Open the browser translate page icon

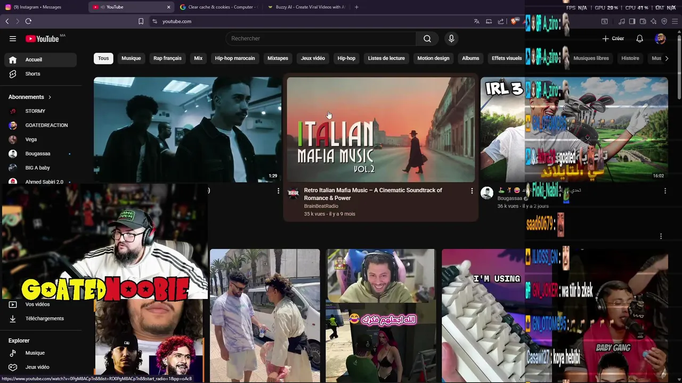click(476, 21)
